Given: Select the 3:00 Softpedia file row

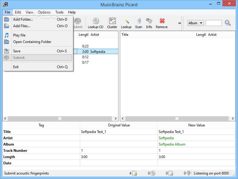Looking at the screenshot, I should point(96,52).
